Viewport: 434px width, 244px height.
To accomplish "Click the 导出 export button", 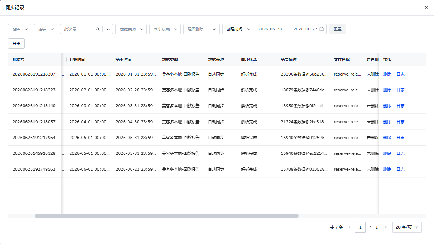I will point(16,44).
